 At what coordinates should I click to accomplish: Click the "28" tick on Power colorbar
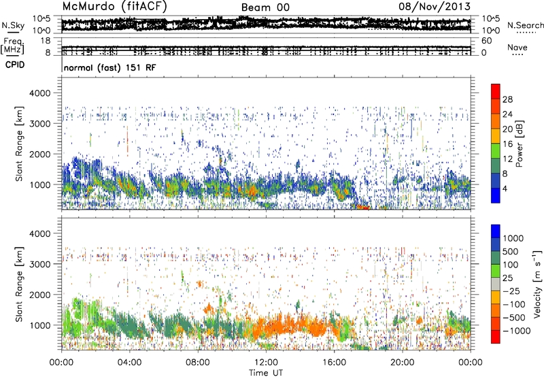click(507, 99)
